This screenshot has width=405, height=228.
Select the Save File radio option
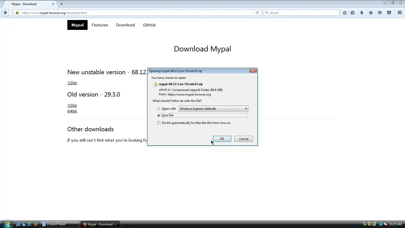coord(159,115)
